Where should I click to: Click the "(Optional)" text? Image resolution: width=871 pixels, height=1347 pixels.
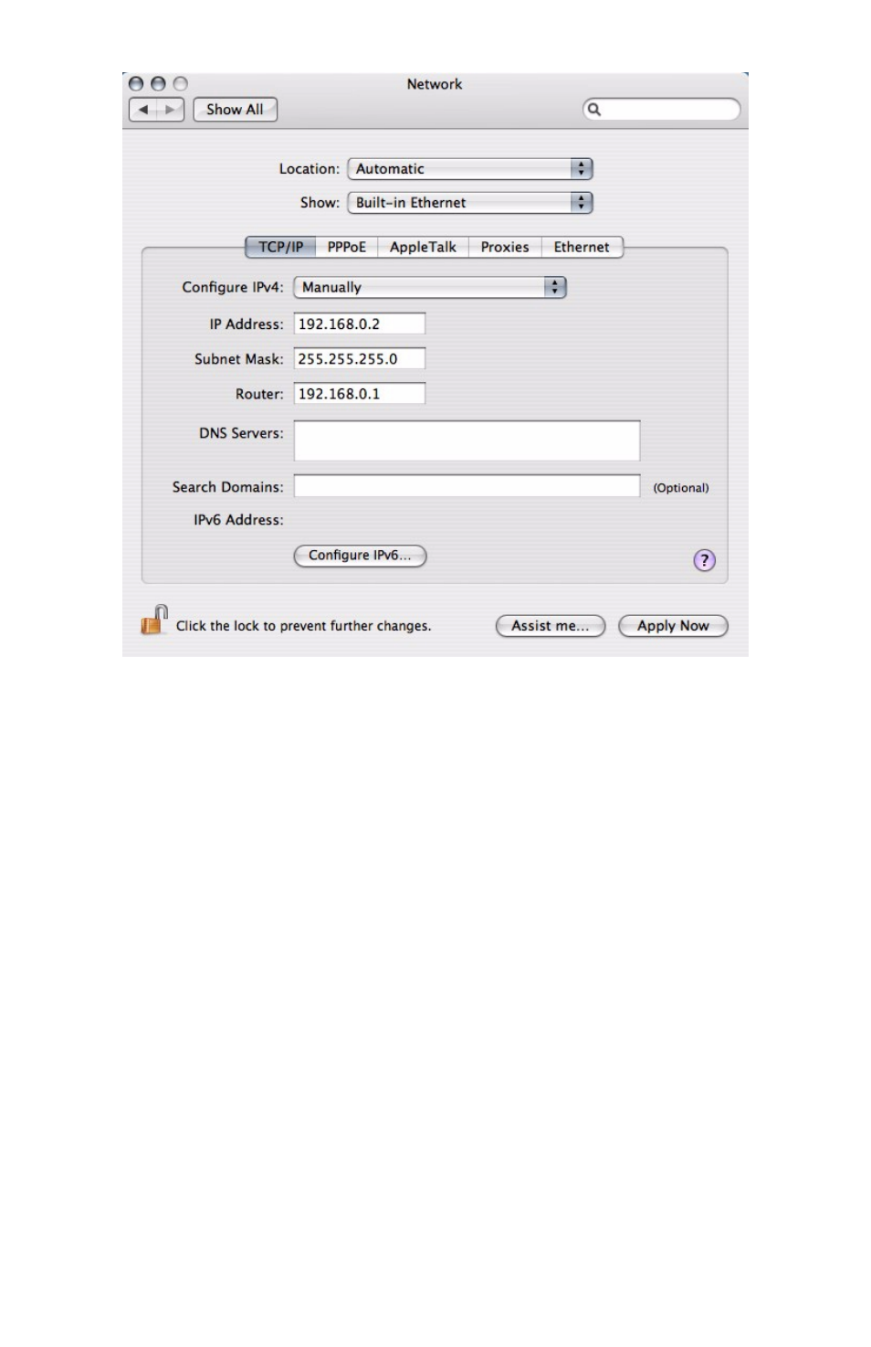[680, 488]
